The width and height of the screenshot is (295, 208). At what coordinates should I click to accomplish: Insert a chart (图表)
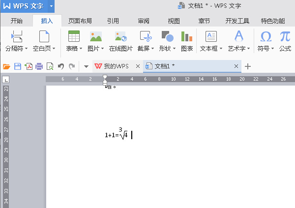pyautogui.click(x=187, y=40)
